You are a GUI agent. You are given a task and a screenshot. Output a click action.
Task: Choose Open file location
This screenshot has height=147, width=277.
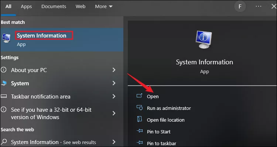pos(166,120)
